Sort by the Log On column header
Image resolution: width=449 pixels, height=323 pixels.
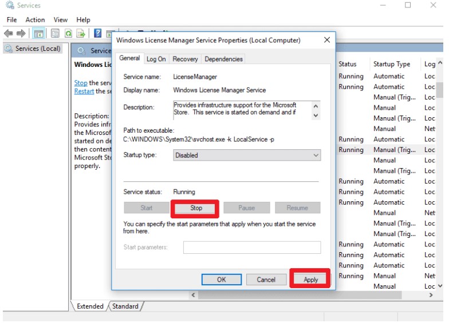429,64
